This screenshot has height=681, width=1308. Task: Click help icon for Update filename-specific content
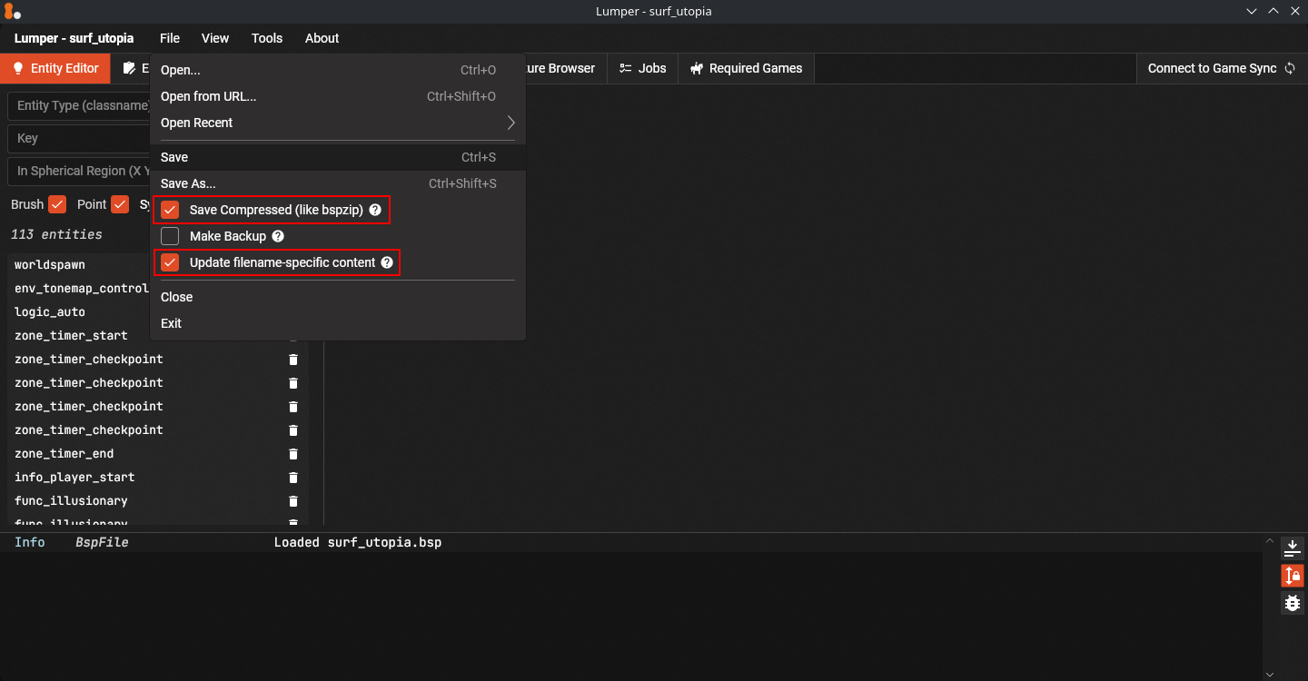pos(387,262)
